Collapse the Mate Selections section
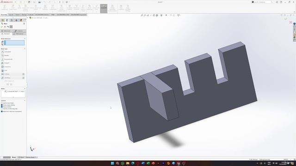Screen dimensions: 296x166 (x=25, y=39)
